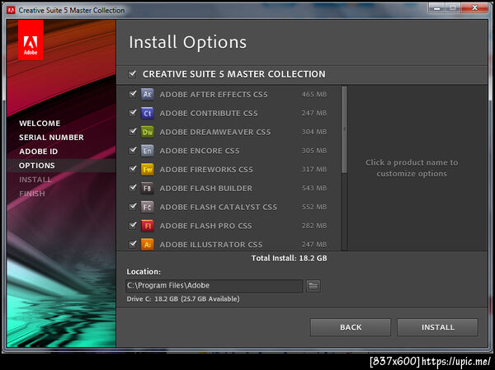The width and height of the screenshot is (495, 370).
Task: Click the INSTALL button
Action: pyautogui.click(x=437, y=327)
